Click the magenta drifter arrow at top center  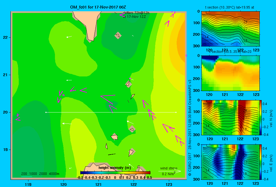(122, 15)
